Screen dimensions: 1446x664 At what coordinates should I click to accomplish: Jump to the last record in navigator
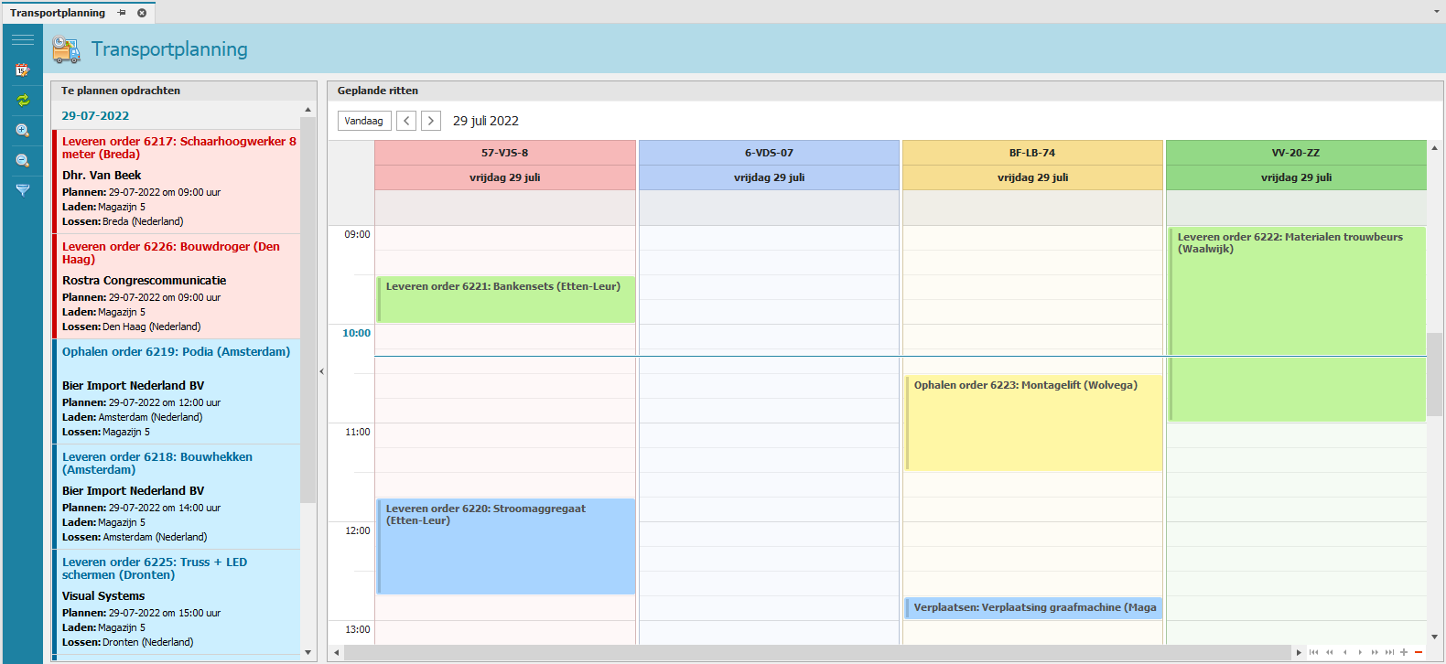pyautogui.click(x=1389, y=652)
